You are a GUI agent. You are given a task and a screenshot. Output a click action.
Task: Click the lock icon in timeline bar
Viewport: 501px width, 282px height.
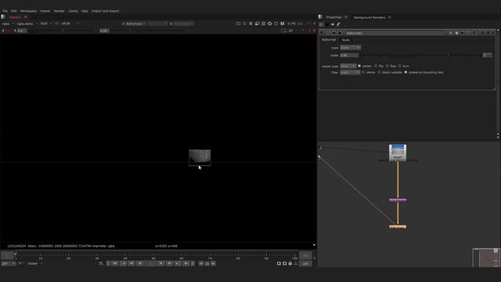click(x=290, y=263)
